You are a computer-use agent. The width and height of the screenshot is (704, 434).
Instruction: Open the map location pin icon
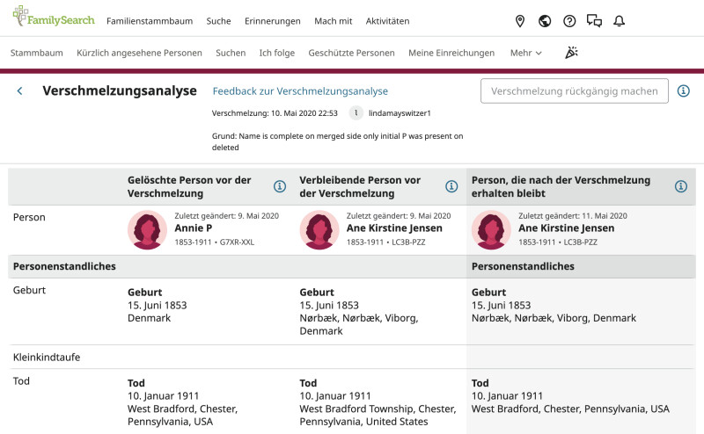520,21
